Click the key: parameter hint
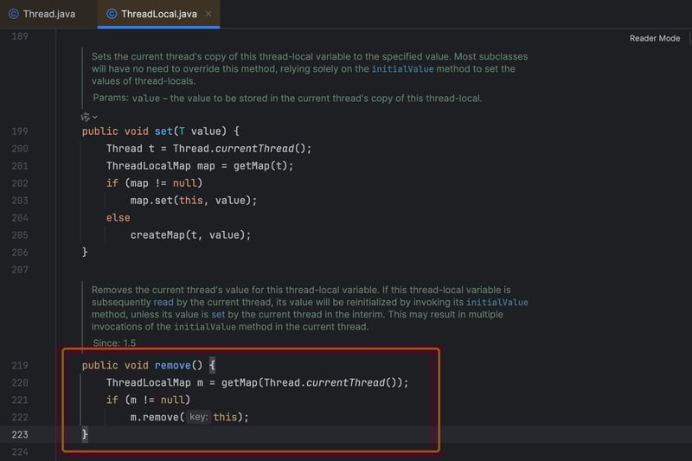 pos(198,417)
